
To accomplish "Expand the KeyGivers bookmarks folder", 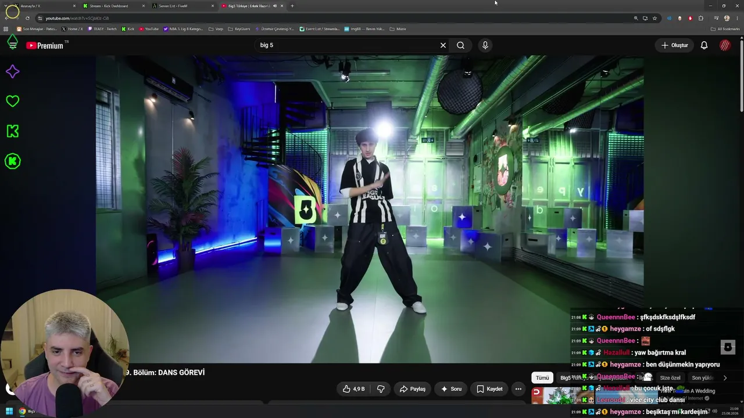I will tap(239, 29).
